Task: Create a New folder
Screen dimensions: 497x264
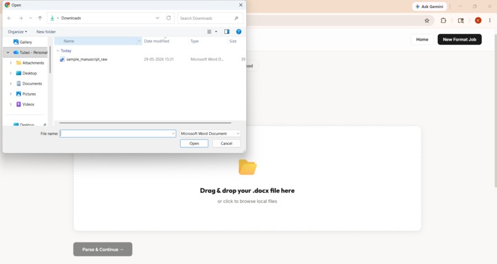Action: tap(46, 31)
